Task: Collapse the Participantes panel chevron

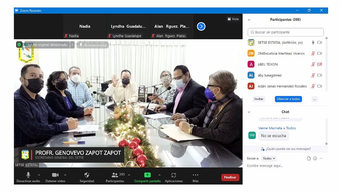Action: (249, 20)
